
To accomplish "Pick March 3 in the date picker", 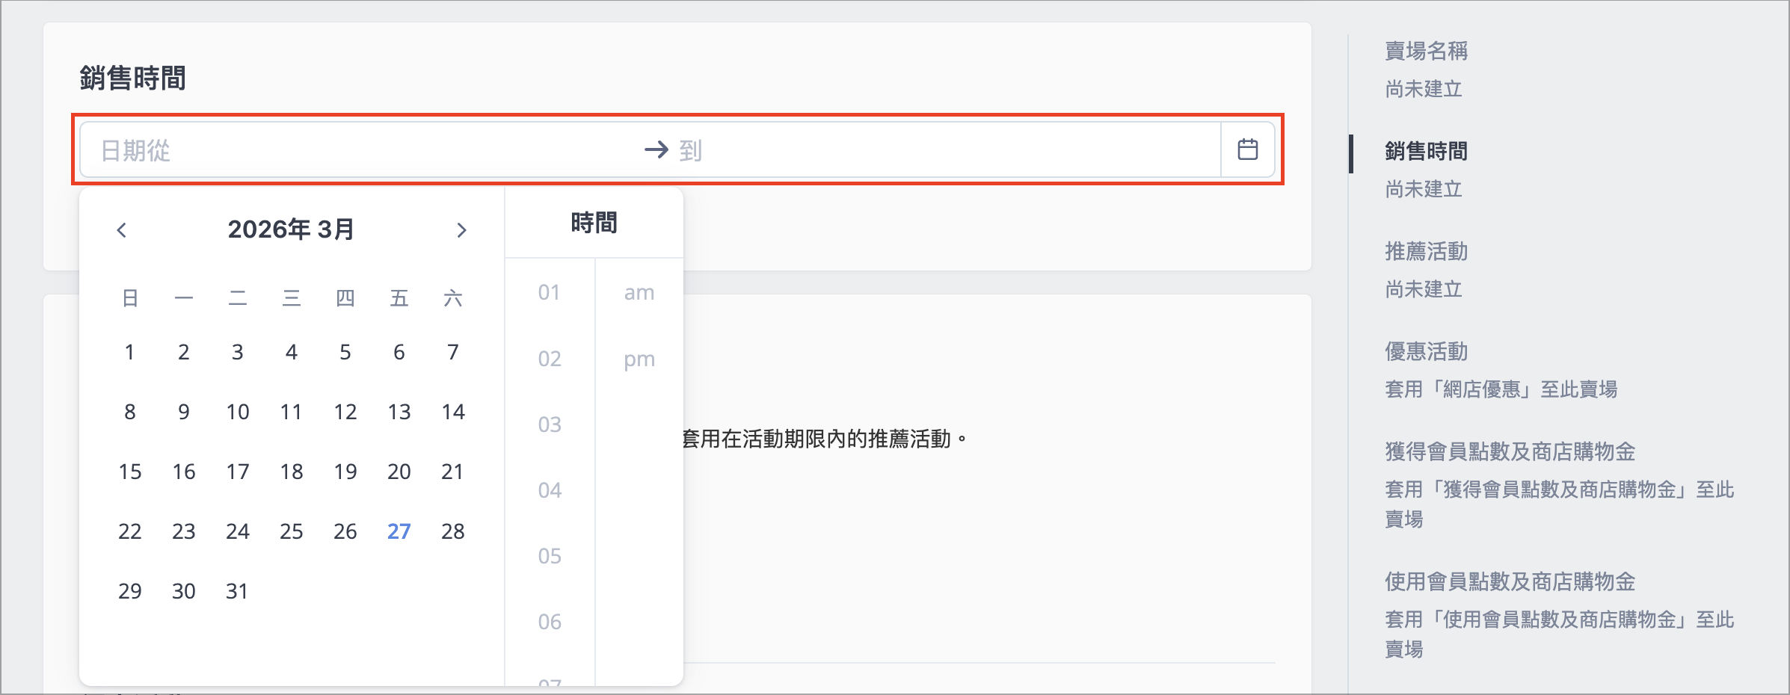I will [238, 352].
